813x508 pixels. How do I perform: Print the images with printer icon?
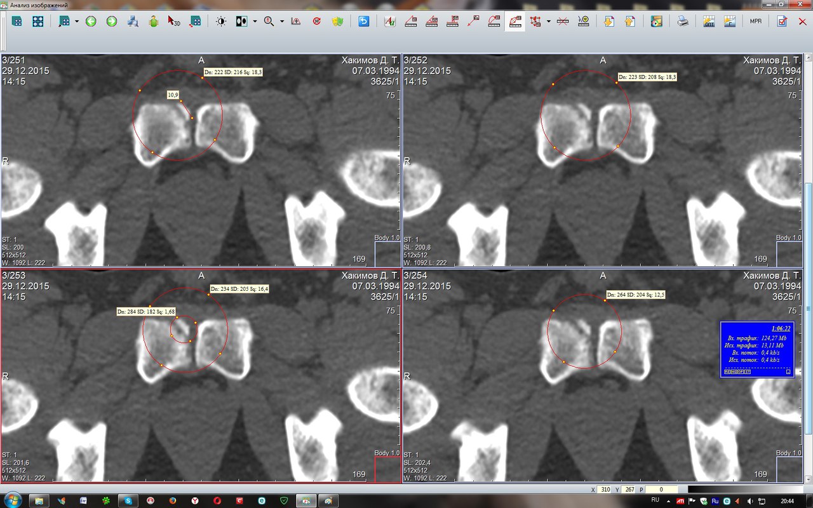pyautogui.click(x=683, y=21)
